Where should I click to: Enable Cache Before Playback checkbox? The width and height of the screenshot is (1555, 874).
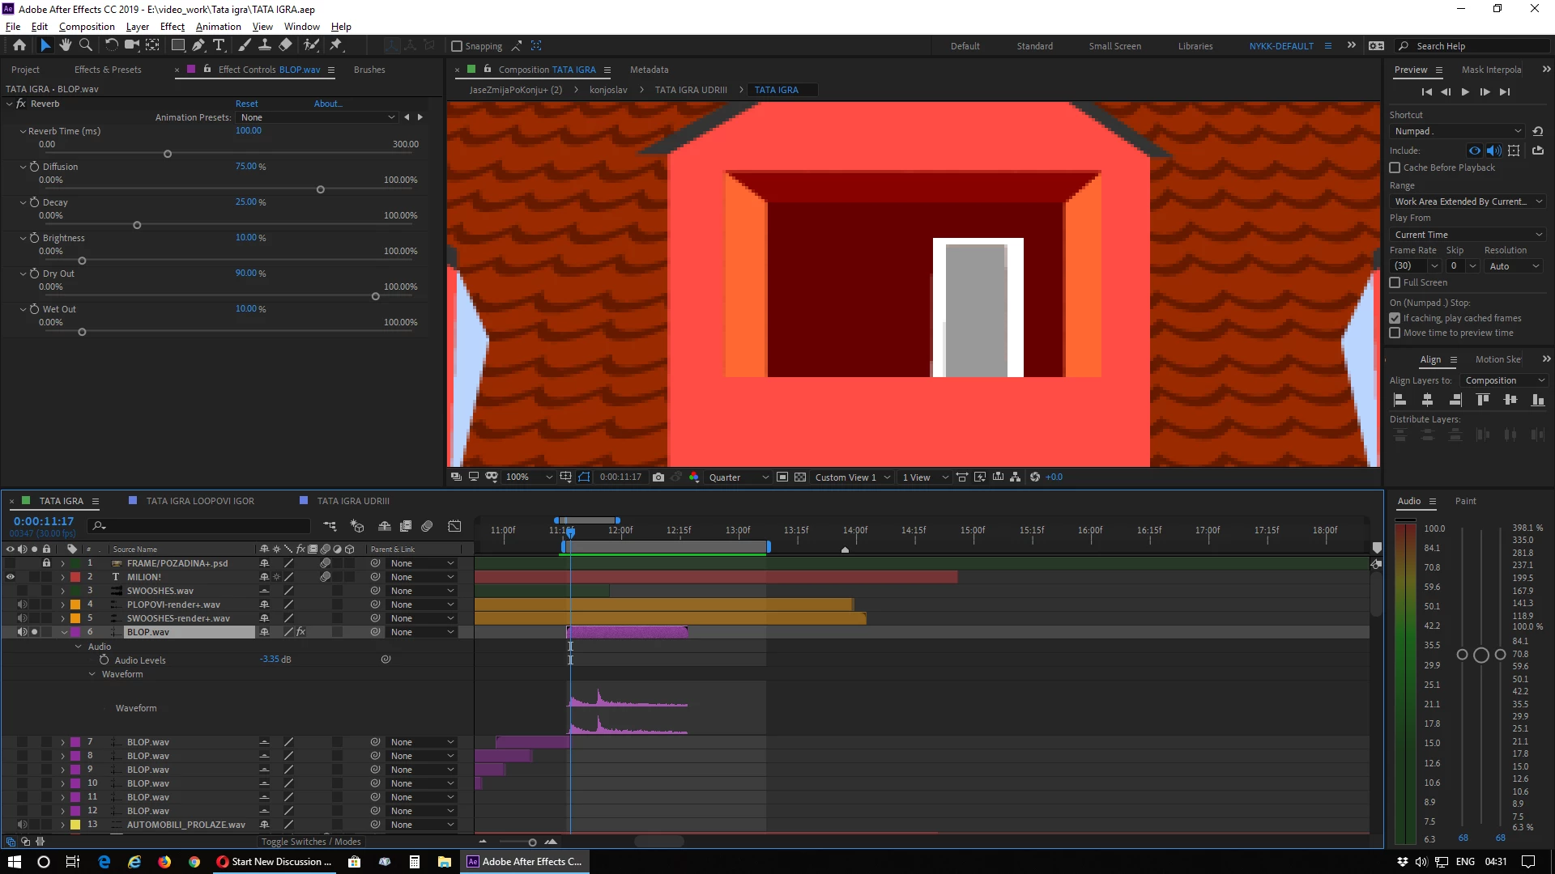coord(1395,168)
